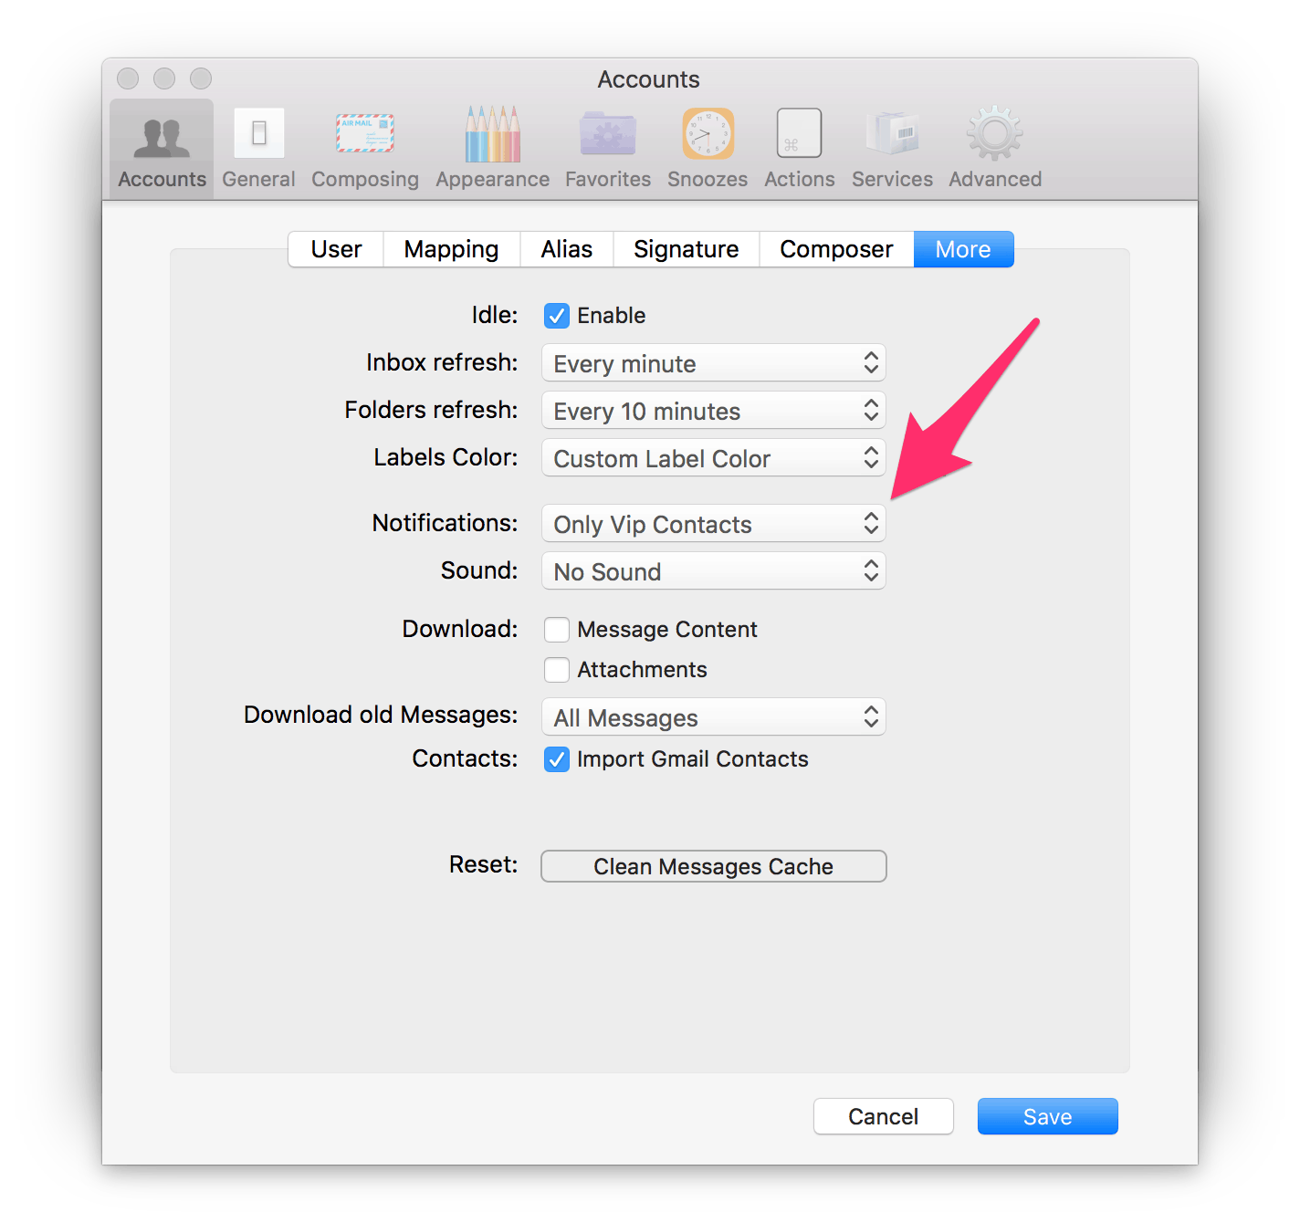Open the Services preferences icon
The image size is (1300, 1223).
click(892, 149)
